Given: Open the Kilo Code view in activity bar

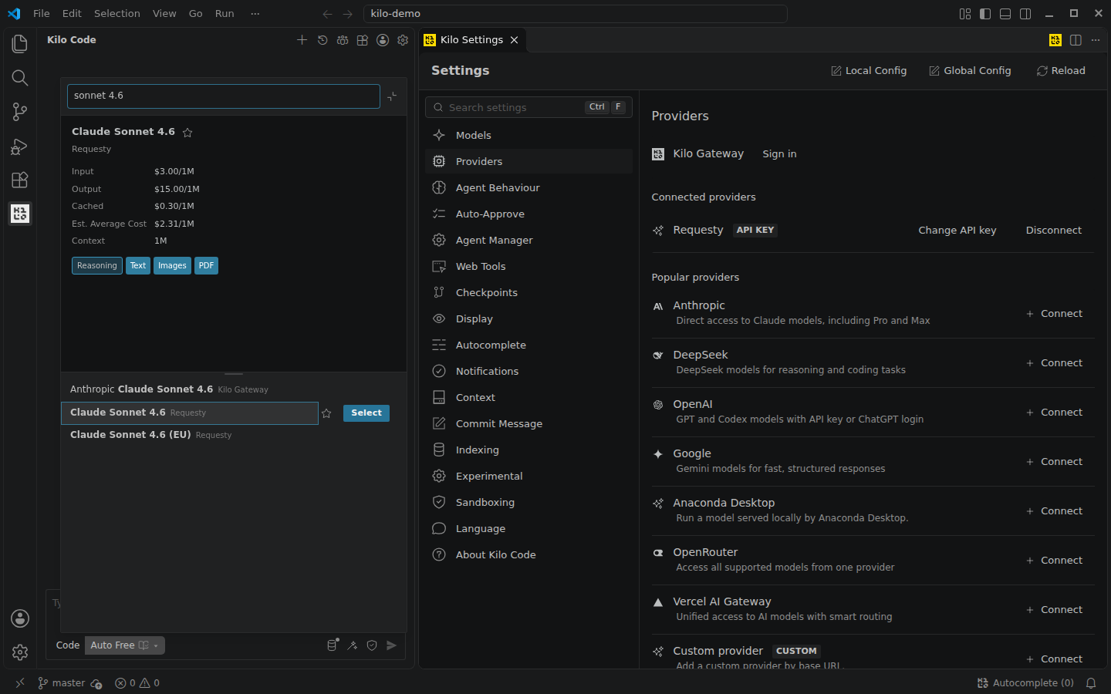Looking at the screenshot, I should (x=20, y=214).
